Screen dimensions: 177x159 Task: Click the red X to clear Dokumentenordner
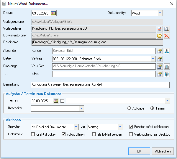167,36
